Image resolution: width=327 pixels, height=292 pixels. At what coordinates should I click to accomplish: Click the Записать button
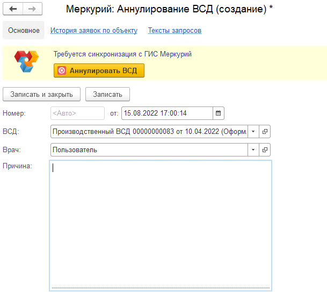107,94
